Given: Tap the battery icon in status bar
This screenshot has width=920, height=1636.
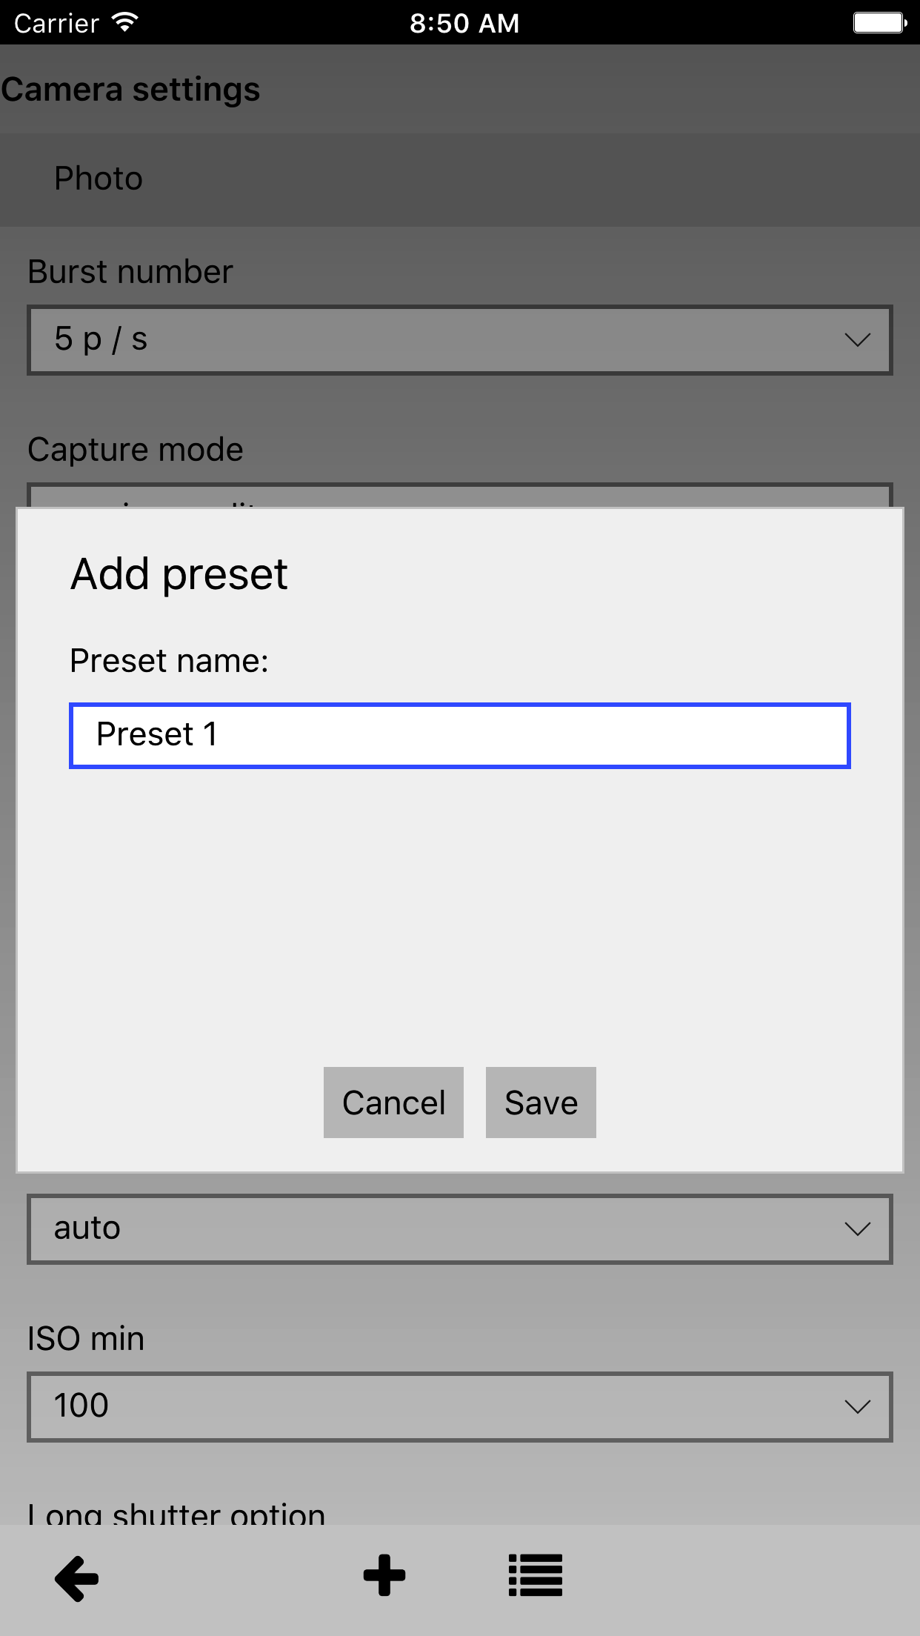Looking at the screenshot, I should pyautogui.click(x=879, y=23).
